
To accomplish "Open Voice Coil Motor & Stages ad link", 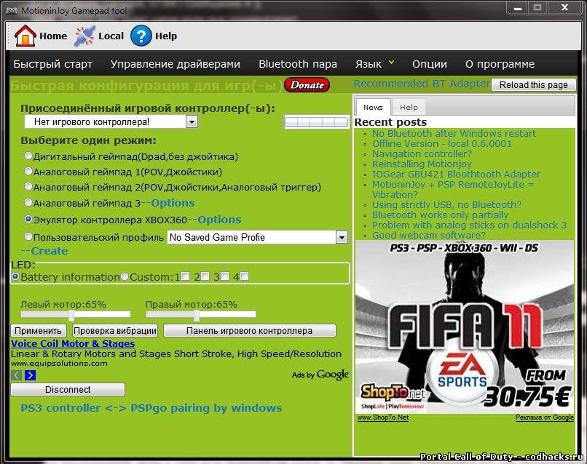I will [x=73, y=343].
